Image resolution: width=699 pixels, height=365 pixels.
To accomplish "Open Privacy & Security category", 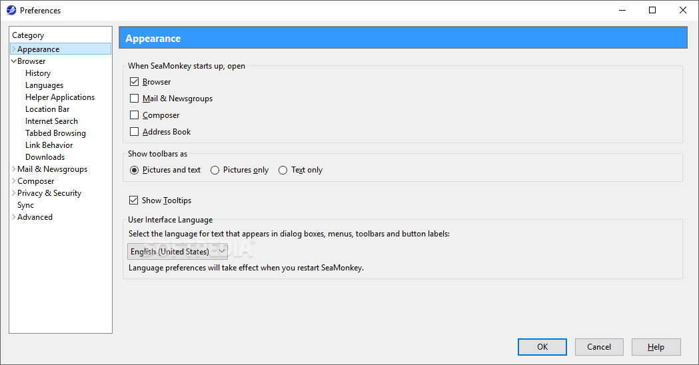I will click(49, 193).
